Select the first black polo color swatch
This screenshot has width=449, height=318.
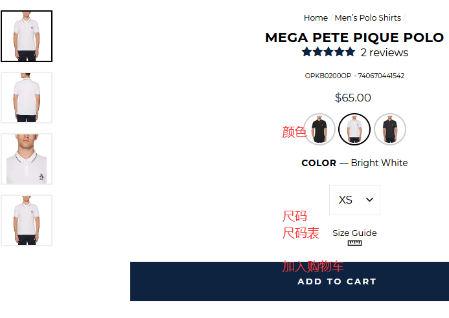[x=319, y=129]
